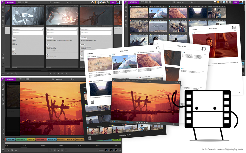Rewind playback in the top-left window
Image resolution: width=246 pixels, height=153 pixels.
[54, 74]
